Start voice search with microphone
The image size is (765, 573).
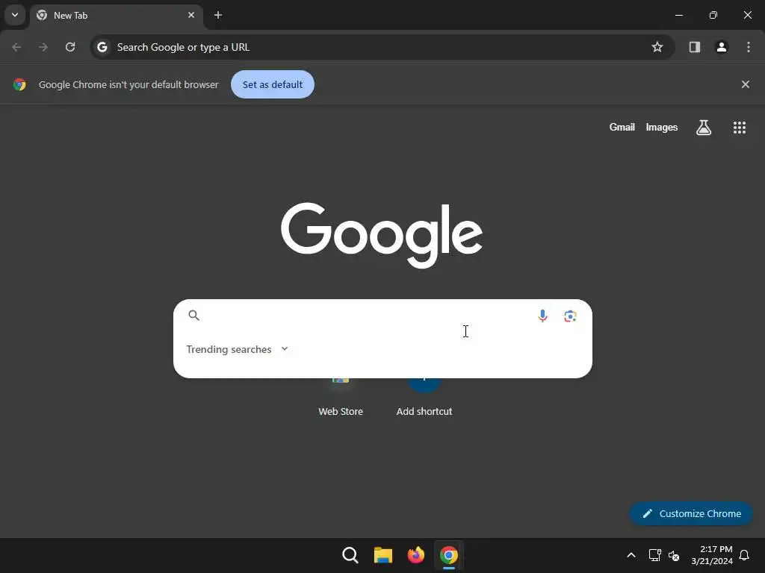[542, 316]
